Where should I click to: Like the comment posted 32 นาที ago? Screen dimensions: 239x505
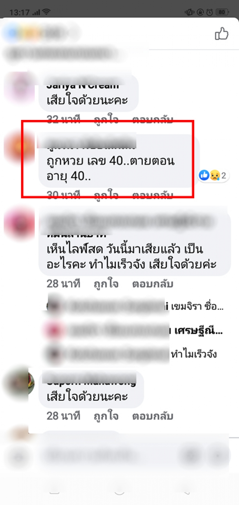click(106, 120)
